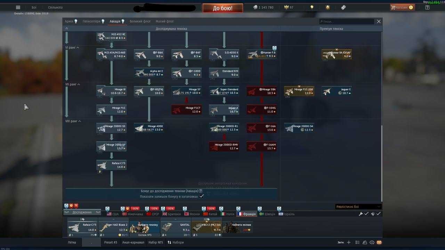Select the Tiger HAD Block 2 slot card
Screen dimensions: 445x250
tap(113, 227)
